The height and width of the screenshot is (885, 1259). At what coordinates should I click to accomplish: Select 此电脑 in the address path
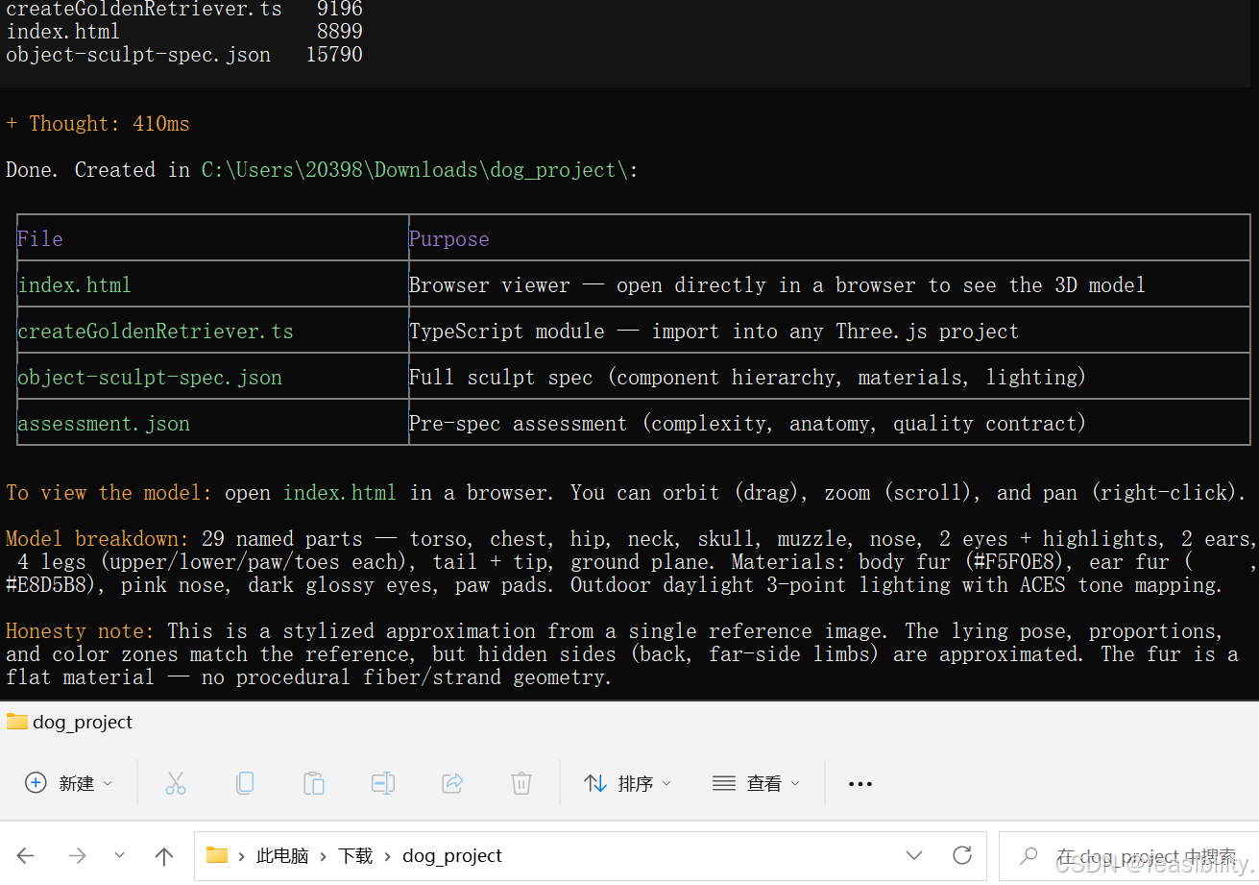point(282,855)
